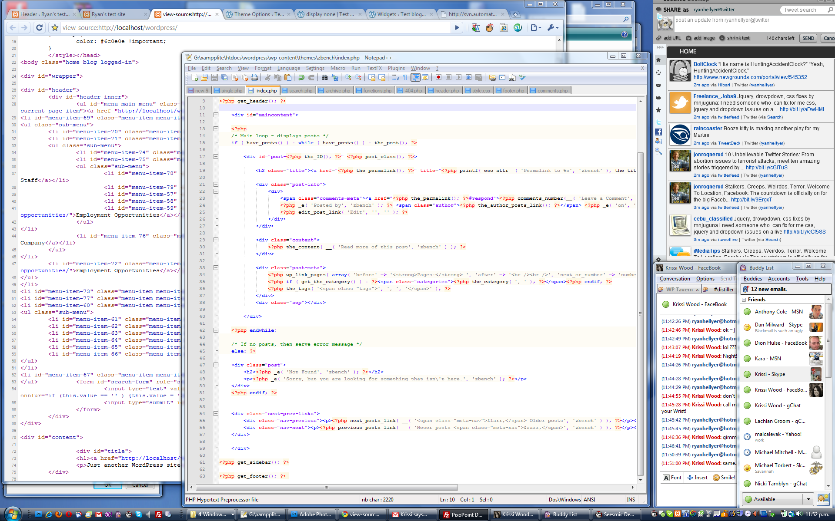Click the Paste icon in Notepad++ toolbar
The image size is (835, 521).
(x=288, y=77)
